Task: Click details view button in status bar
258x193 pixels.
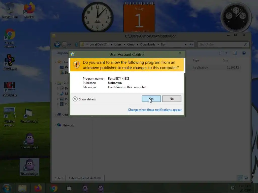Action: pyautogui.click(x=240, y=178)
